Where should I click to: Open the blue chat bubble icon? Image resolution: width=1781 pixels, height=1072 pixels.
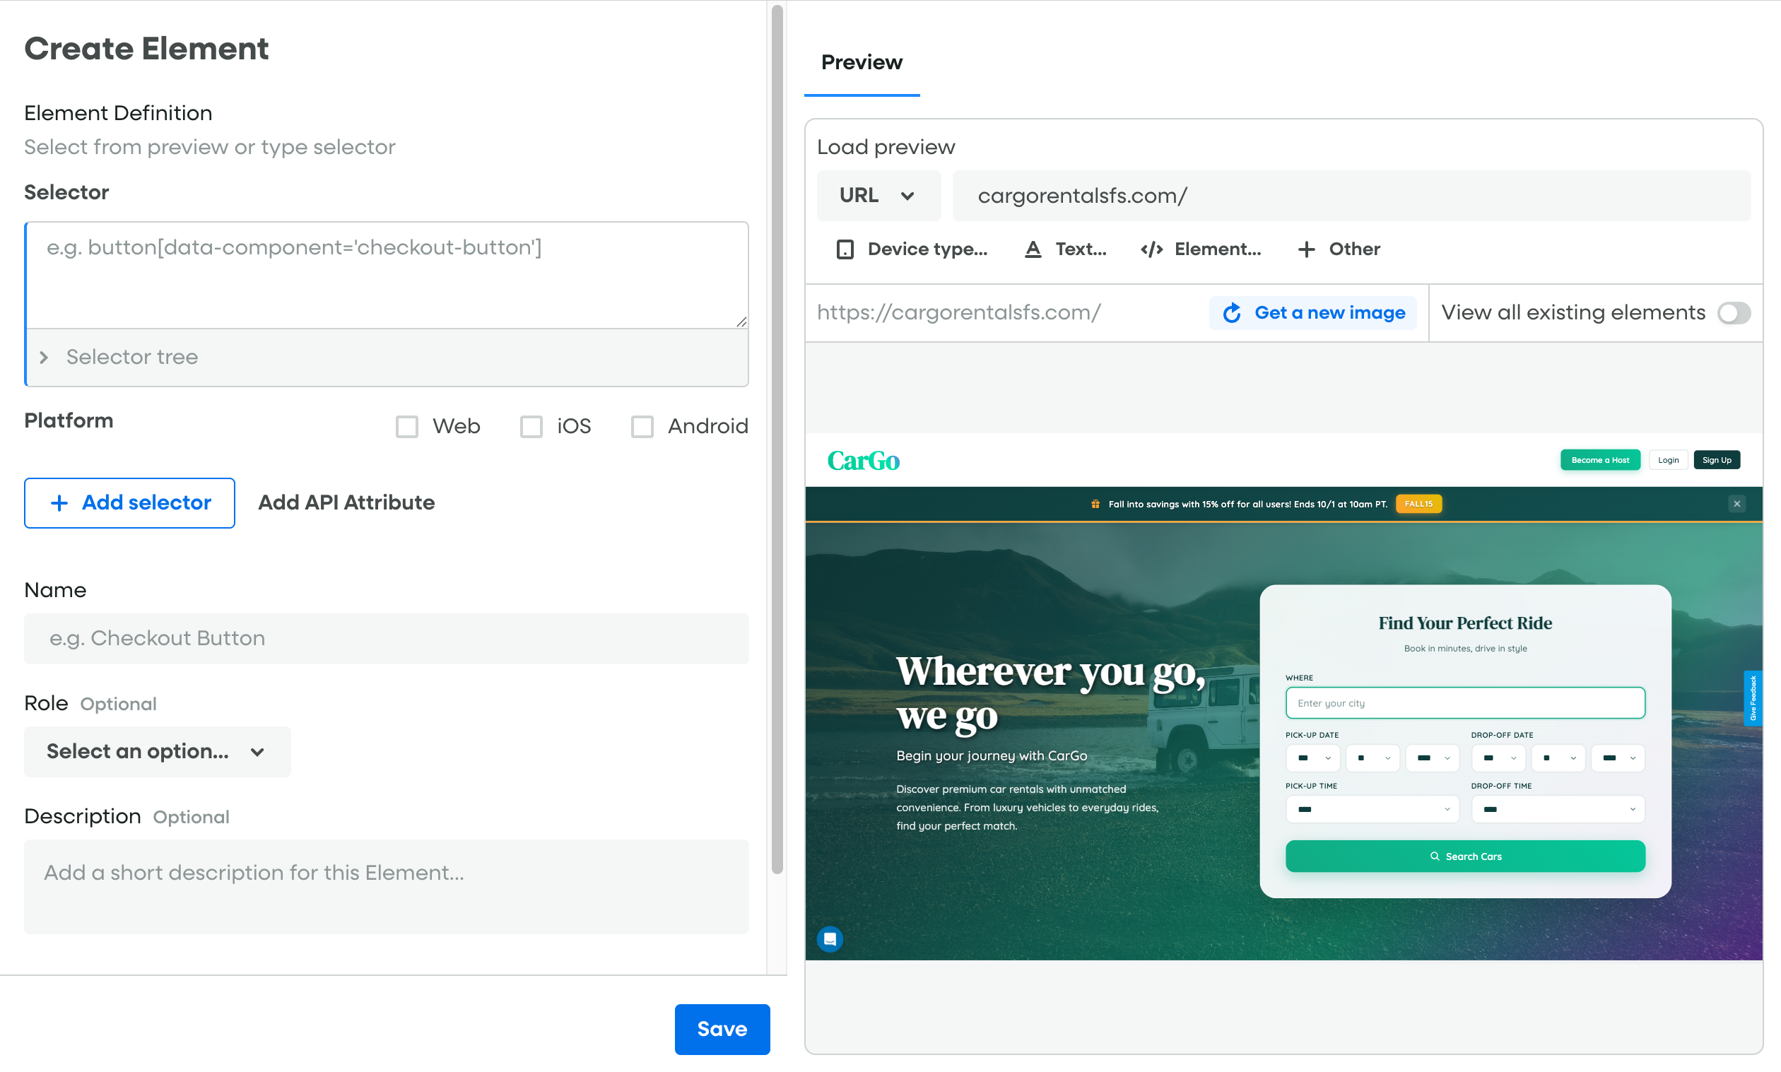tap(830, 939)
